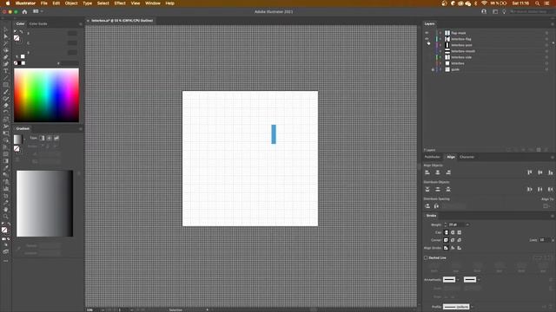Open the File menu

(x=44, y=3)
